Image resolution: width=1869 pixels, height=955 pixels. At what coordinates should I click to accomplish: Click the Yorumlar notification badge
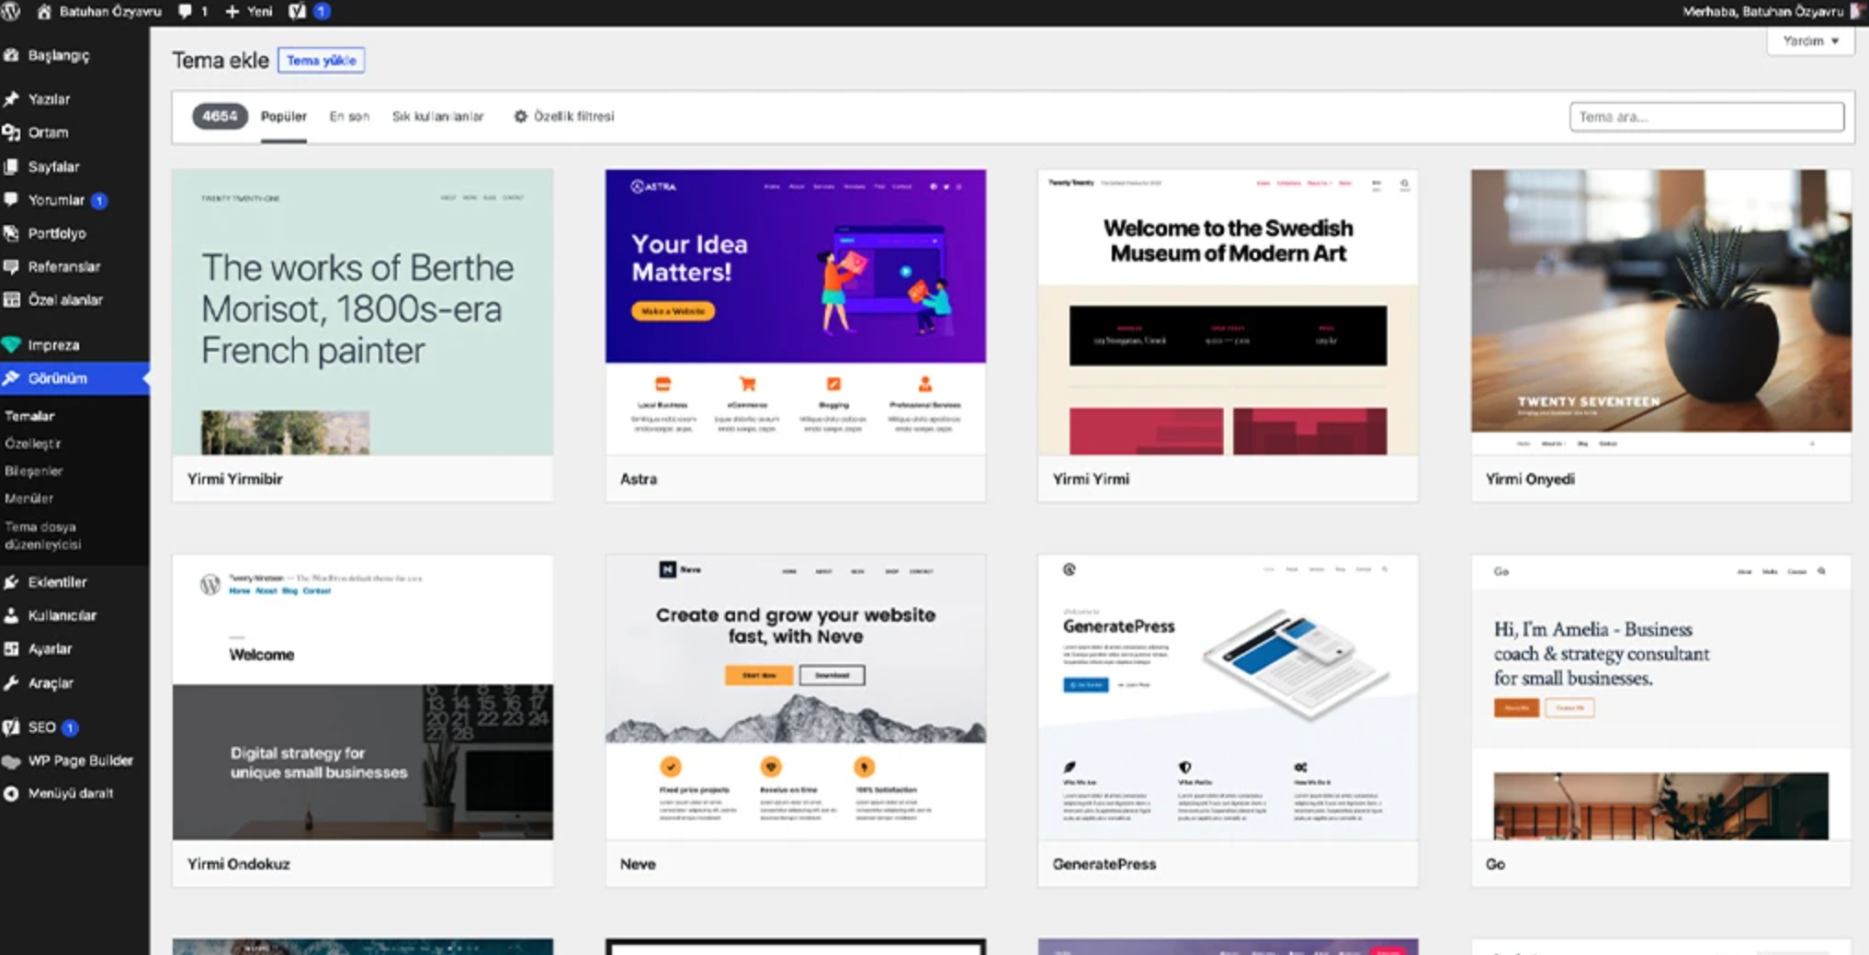coord(99,201)
